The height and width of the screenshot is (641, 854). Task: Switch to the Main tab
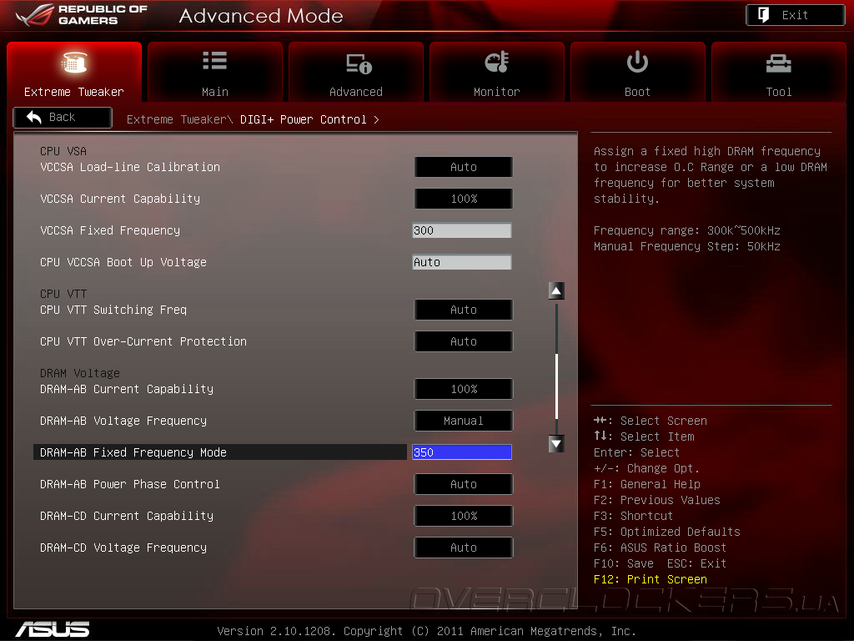tap(215, 72)
